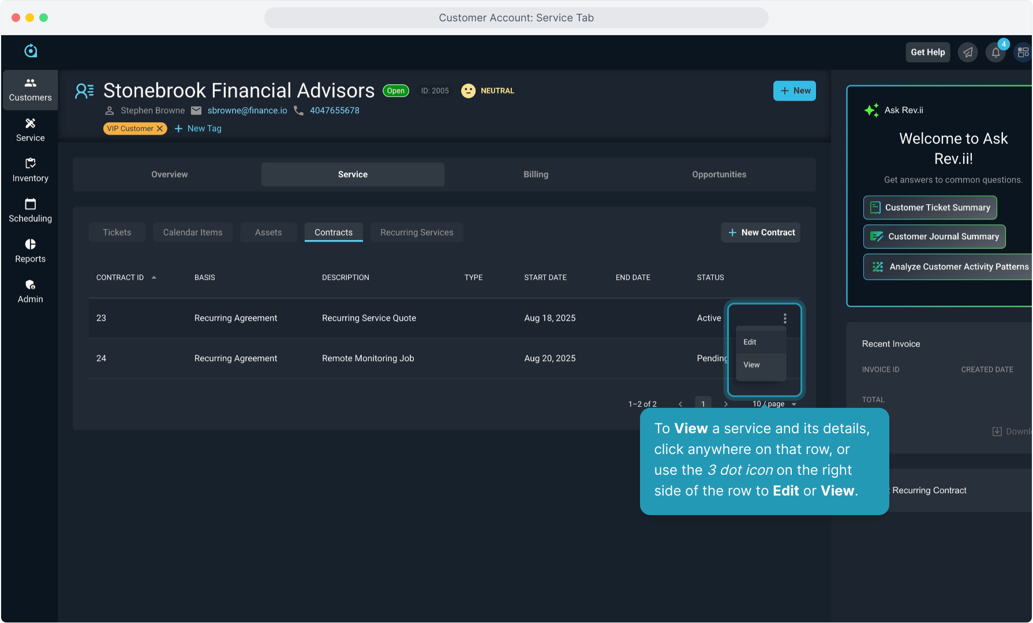Select Edit from the context menu
This screenshot has width=1033, height=623.
point(750,342)
